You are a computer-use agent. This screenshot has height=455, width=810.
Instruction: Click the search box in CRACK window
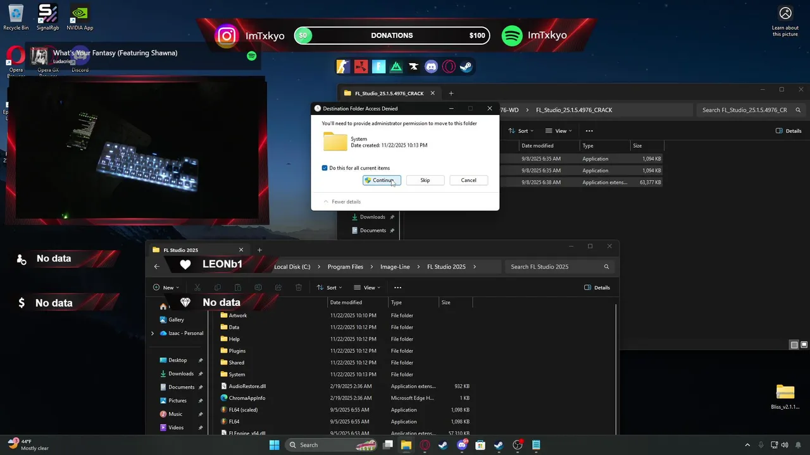(x=751, y=110)
